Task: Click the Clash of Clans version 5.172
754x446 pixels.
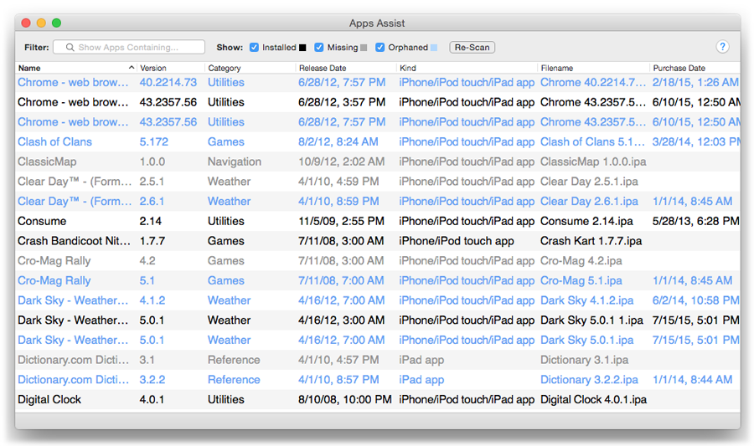Action: [154, 142]
